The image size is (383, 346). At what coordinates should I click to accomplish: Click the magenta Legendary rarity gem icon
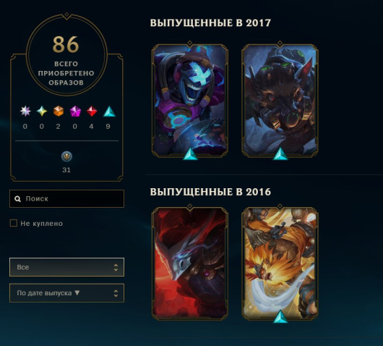(75, 111)
